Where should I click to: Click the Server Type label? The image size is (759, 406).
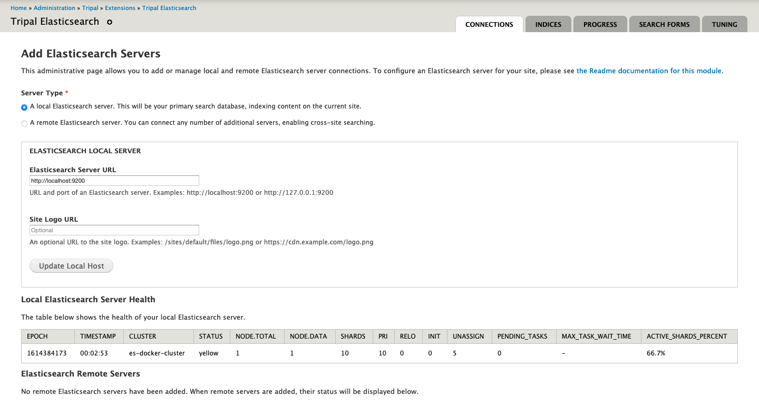(42, 93)
